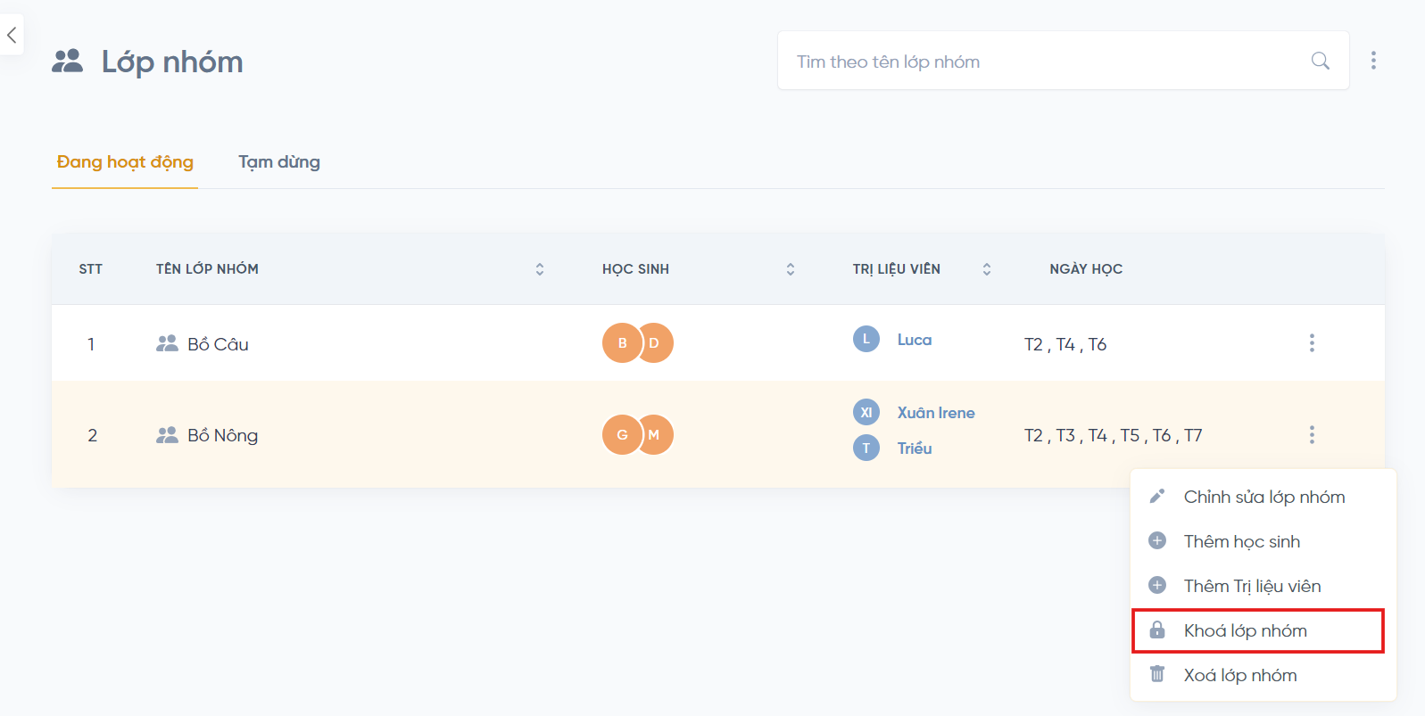The image size is (1425, 716).
Task: Choose Chỉnh sửa lớp nhóm from menu
Action: [1263, 498]
